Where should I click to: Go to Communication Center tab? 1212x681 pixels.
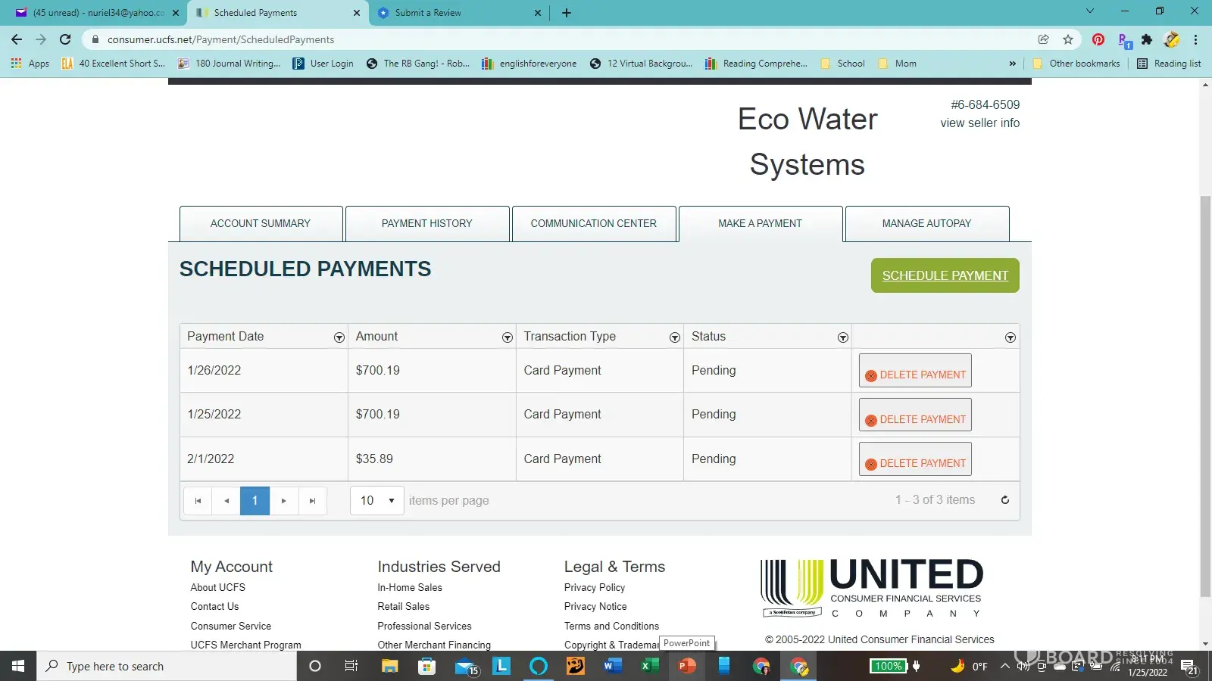coord(594,224)
